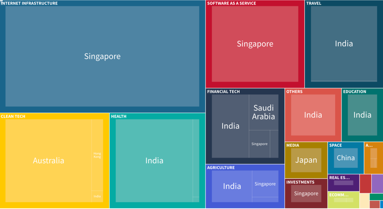
Task: Select the Singapore tile under Software as a Service
Action: point(255,44)
